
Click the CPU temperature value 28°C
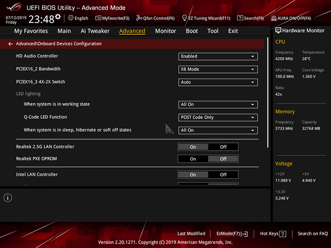(x=306, y=59)
